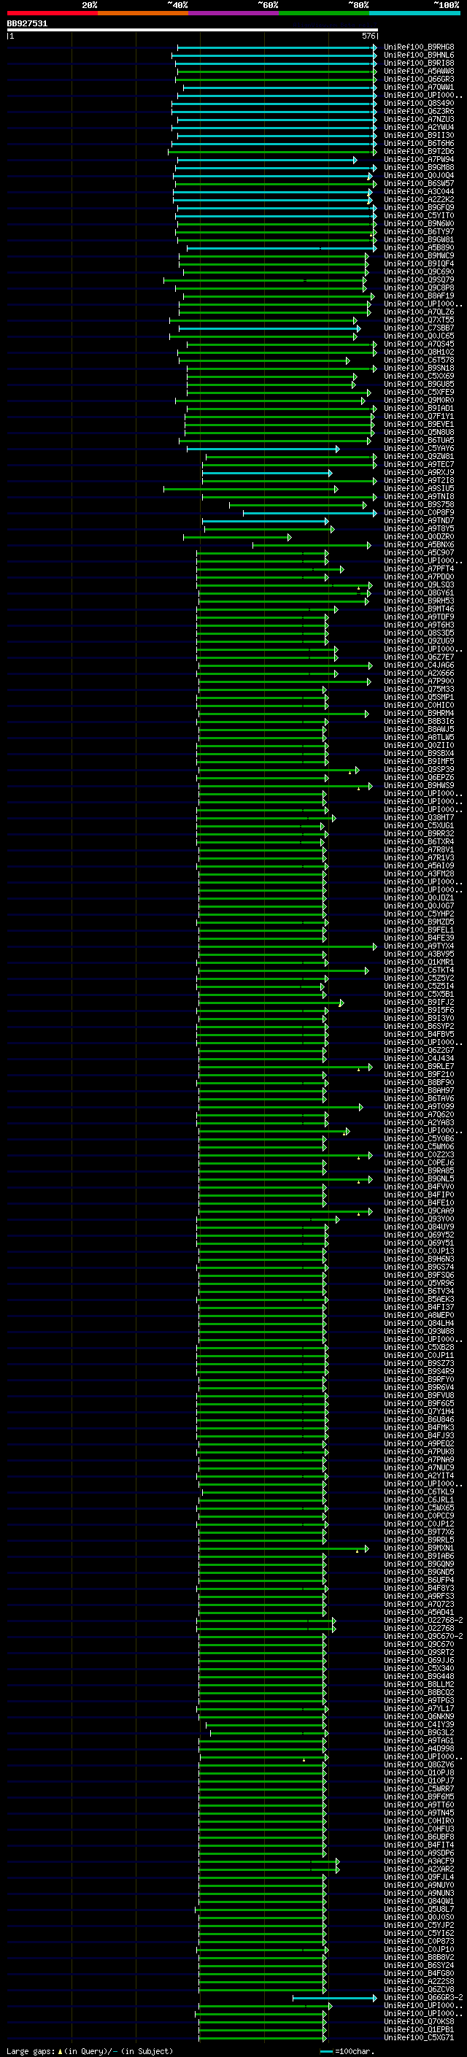Select the UniRef100_Q0DZR0 label
The width and height of the screenshot is (467, 2057).
tap(419, 536)
